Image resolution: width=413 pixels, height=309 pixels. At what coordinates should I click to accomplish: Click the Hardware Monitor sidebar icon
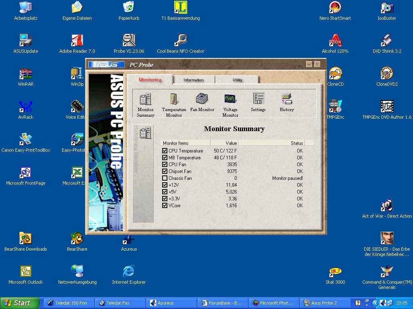[x=145, y=133]
